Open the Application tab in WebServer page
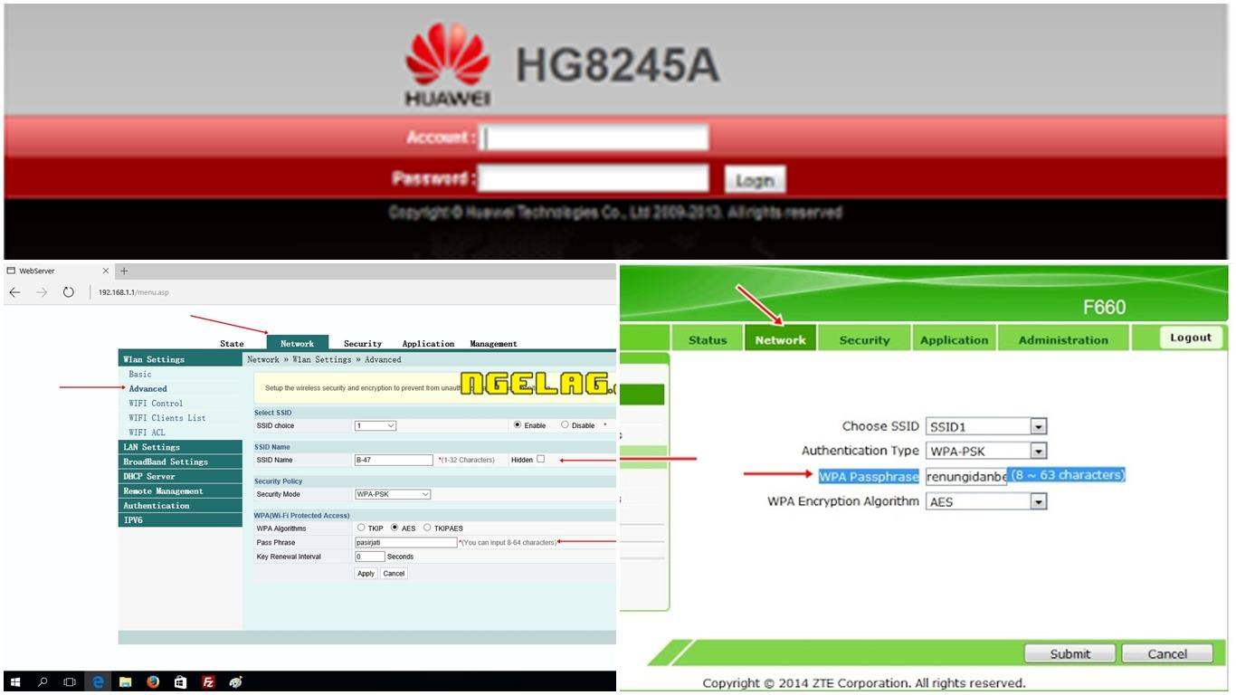The image size is (1236, 695). [428, 344]
